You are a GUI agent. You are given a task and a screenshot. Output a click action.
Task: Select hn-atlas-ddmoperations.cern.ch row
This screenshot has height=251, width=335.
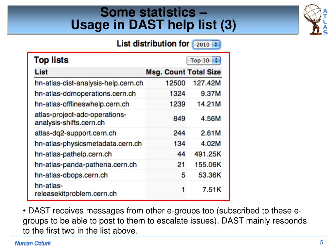[x=128, y=93]
